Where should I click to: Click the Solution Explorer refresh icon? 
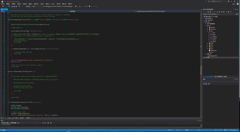220,12
